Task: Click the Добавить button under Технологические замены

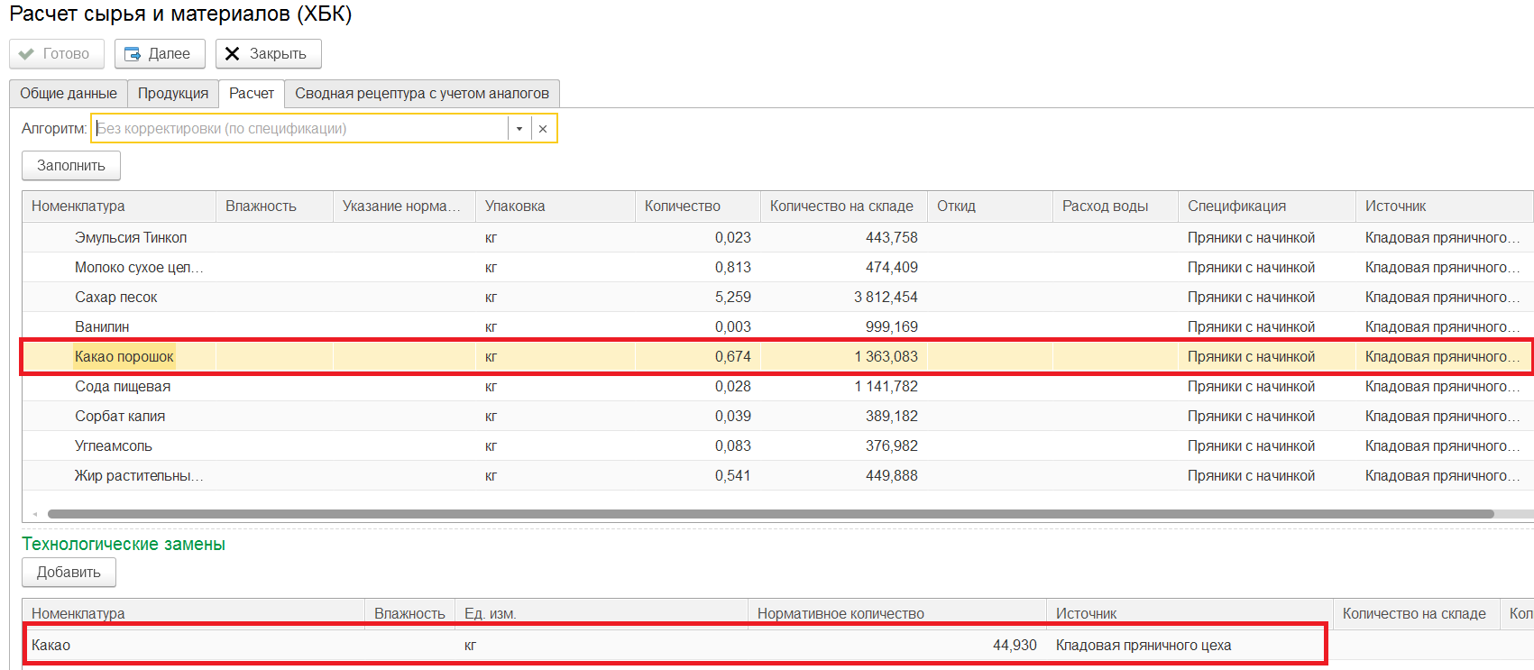Action: (x=69, y=573)
